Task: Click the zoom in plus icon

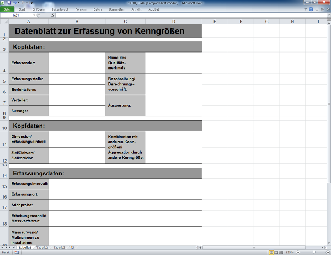Action: click(327, 252)
